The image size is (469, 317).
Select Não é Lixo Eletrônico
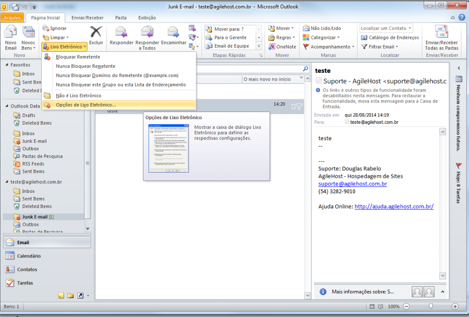(119, 95)
